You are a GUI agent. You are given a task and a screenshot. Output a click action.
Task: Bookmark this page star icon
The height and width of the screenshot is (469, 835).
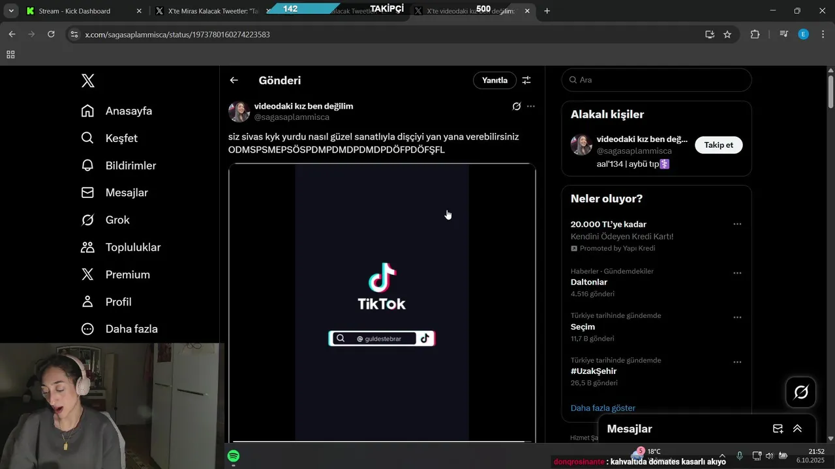click(727, 35)
